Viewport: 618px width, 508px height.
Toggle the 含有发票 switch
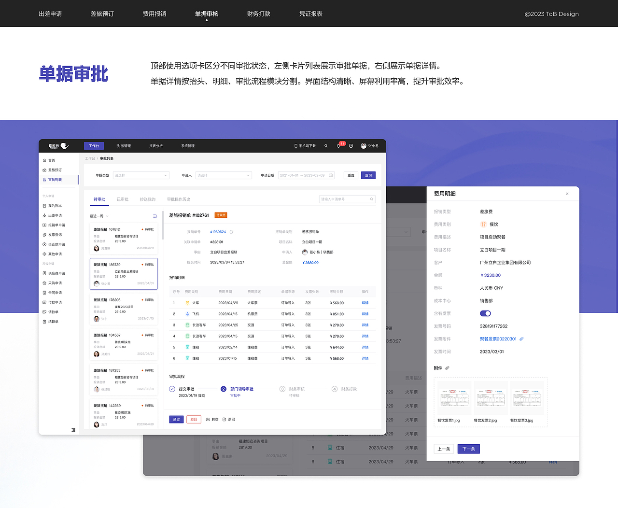[485, 313]
